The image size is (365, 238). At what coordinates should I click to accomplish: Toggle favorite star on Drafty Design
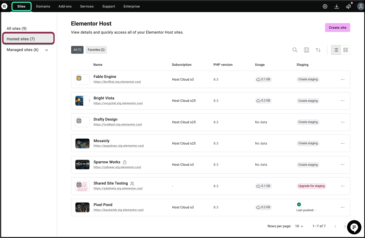pyautogui.click(x=79, y=121)
